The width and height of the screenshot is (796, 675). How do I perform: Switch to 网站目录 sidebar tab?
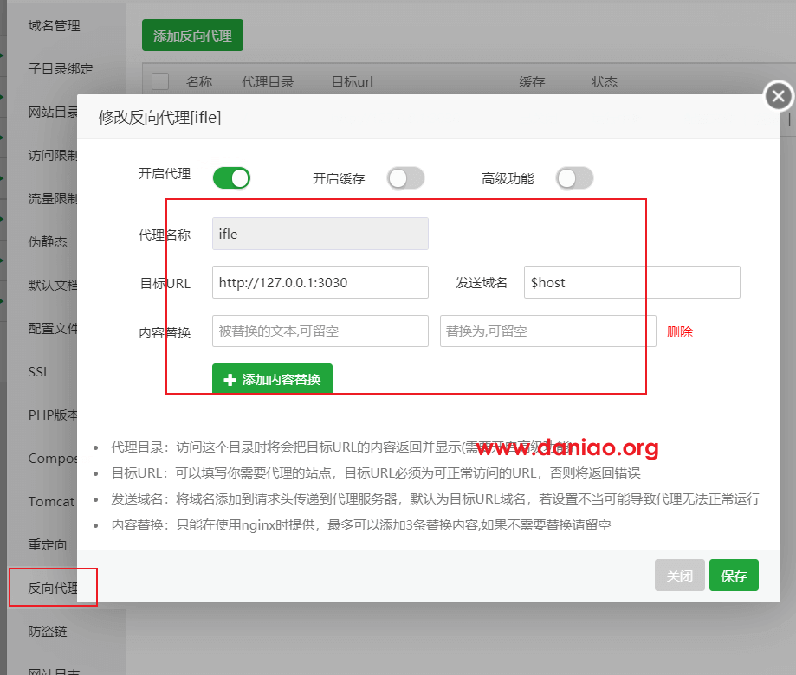[53, 112]
